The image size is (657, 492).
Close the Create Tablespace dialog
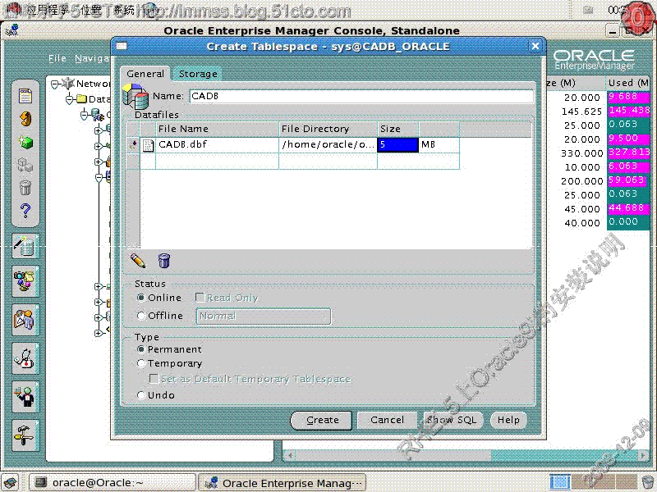pyautogui.click(x=535, y=46)
